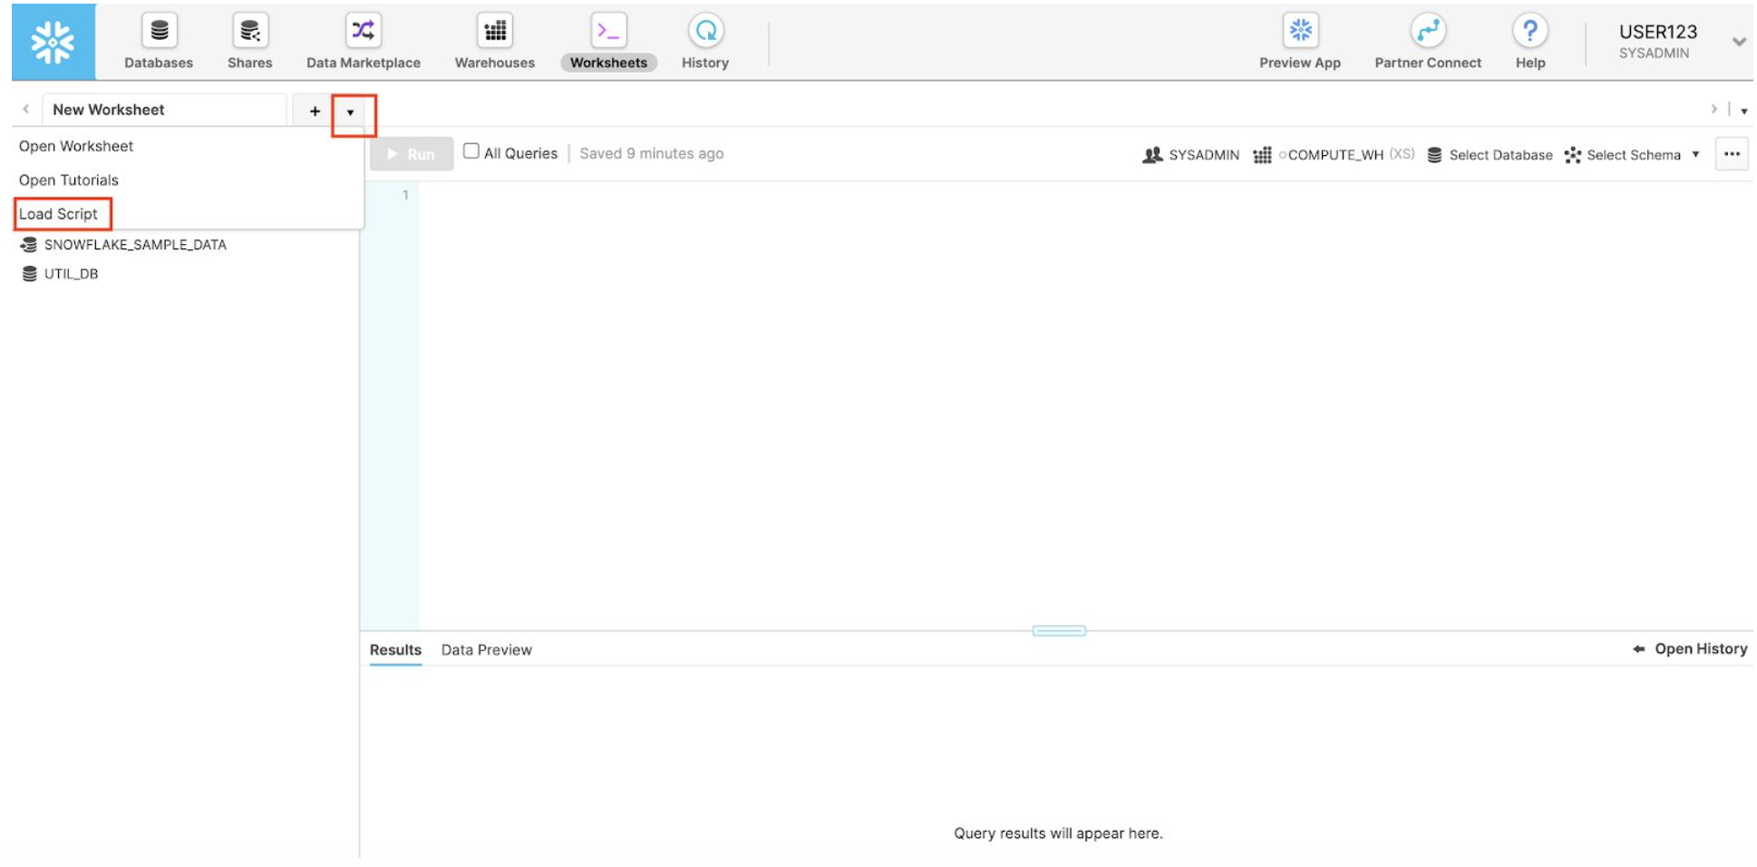
Task: Launch the Preview App icon
Action: (x=1300, y=32)
